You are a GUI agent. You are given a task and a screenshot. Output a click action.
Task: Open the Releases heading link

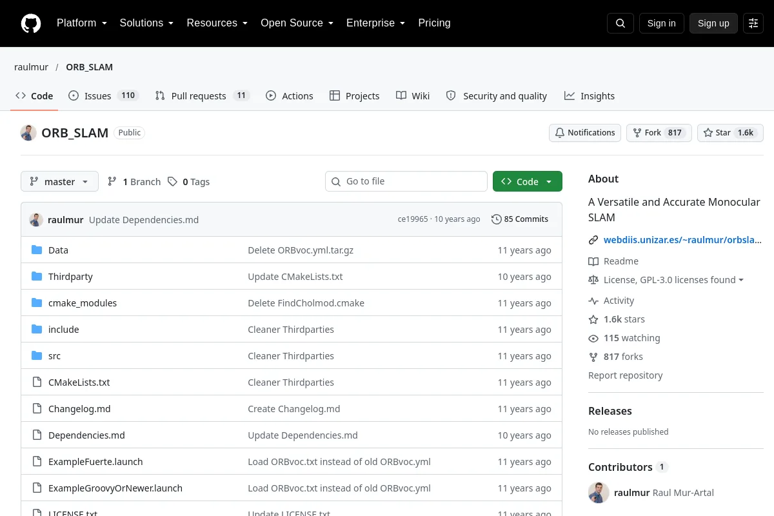pyautogui.click(x=610, y=411)
